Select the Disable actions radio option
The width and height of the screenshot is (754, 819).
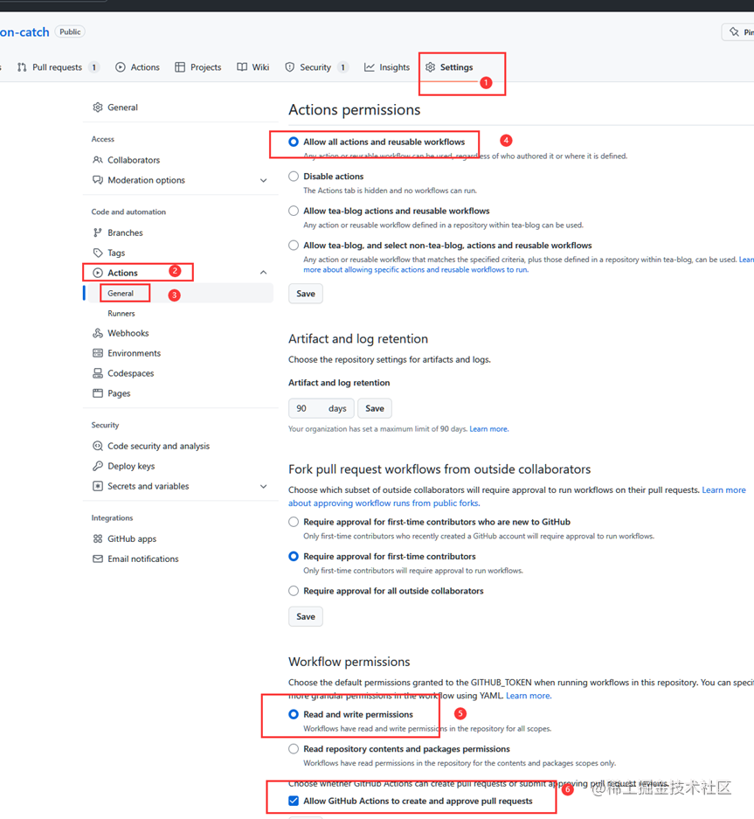pos(294,176)
